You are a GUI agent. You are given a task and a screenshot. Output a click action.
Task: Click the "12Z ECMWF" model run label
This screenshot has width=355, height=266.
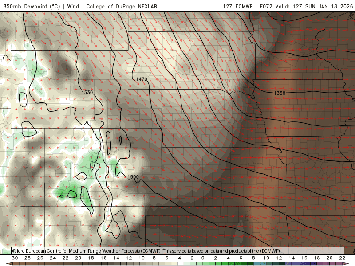pos(237,6)
